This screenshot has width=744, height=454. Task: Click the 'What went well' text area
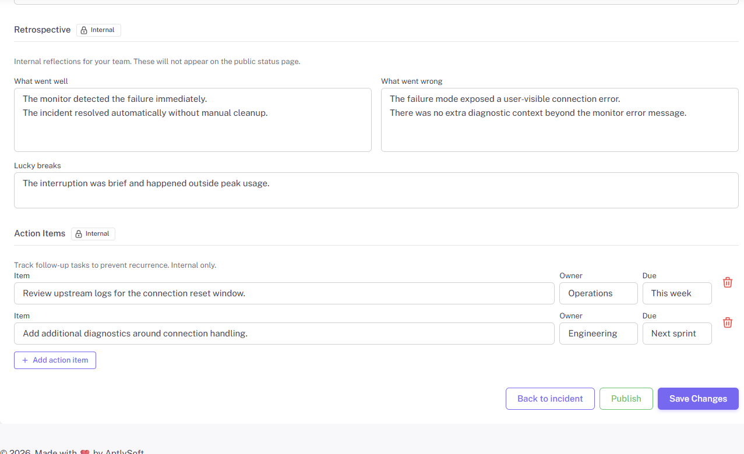click(192, 119)
